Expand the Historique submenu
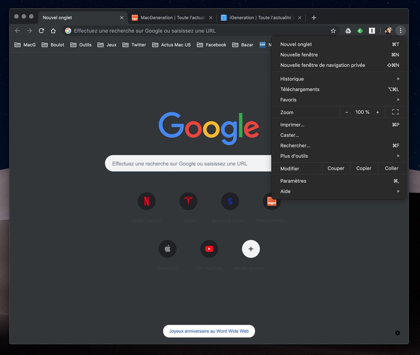Viewport: 420px width, 355px height. (338, 79)
